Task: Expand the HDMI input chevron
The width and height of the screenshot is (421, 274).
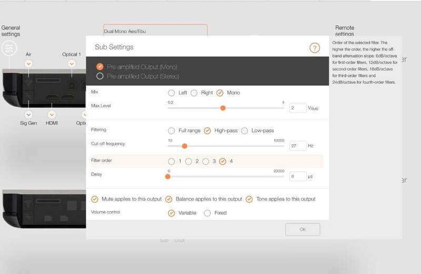Action: pos(51,114)
